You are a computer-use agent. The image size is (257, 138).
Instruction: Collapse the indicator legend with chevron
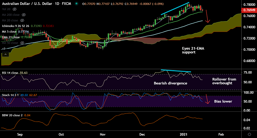tap(5, 54)
